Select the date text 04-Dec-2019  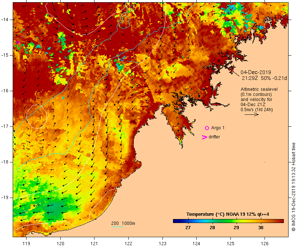[x=256, y=72]
